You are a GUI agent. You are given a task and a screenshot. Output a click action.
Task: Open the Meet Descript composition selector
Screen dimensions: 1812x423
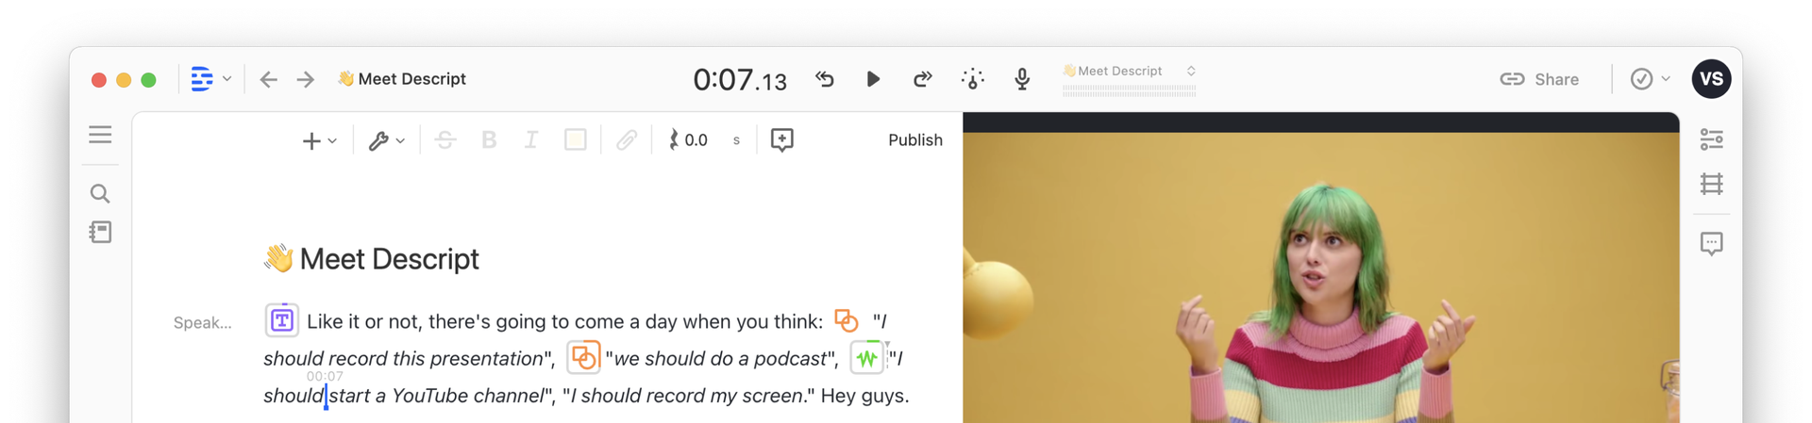1129,71
